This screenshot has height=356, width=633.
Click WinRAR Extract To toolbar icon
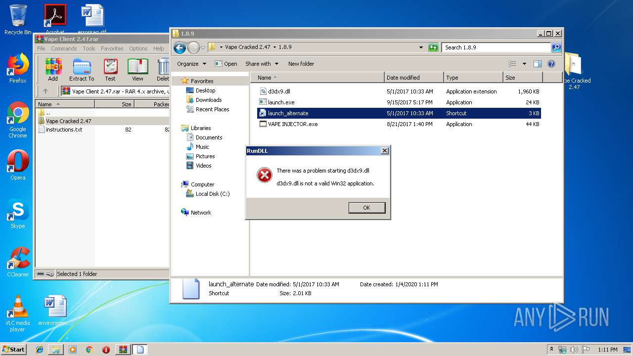tap(82, 70)
